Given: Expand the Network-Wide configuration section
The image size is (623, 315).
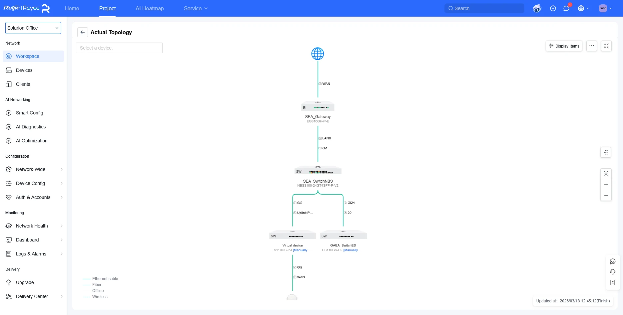Looking at the screenshot, I should [33, 169].
